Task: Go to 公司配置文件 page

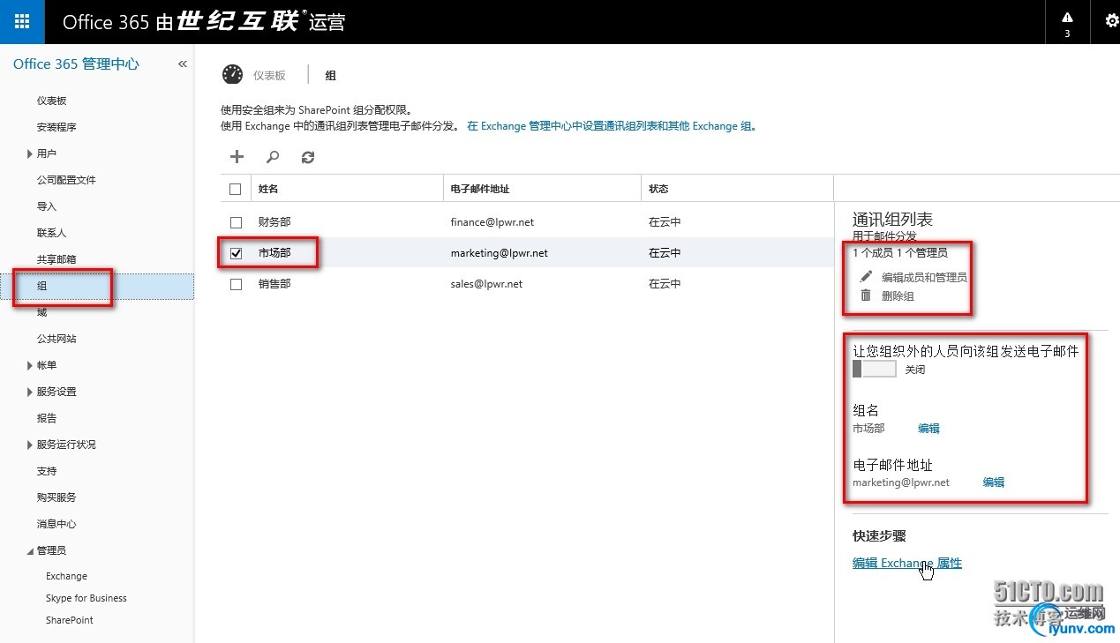Action: click(66, 180)
